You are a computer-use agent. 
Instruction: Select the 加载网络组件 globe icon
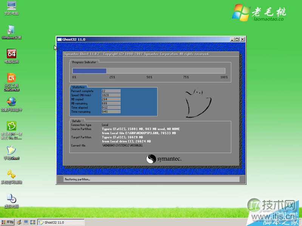[11, 105]
